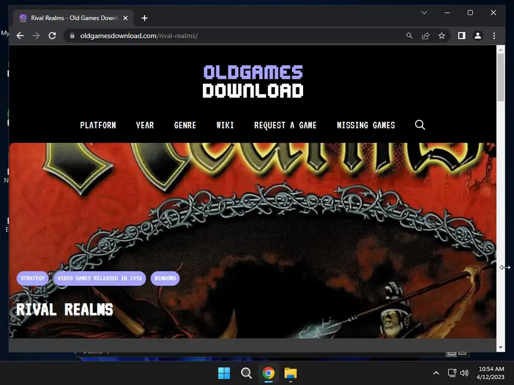Open the Chrome side panel

tap(462, 36)
